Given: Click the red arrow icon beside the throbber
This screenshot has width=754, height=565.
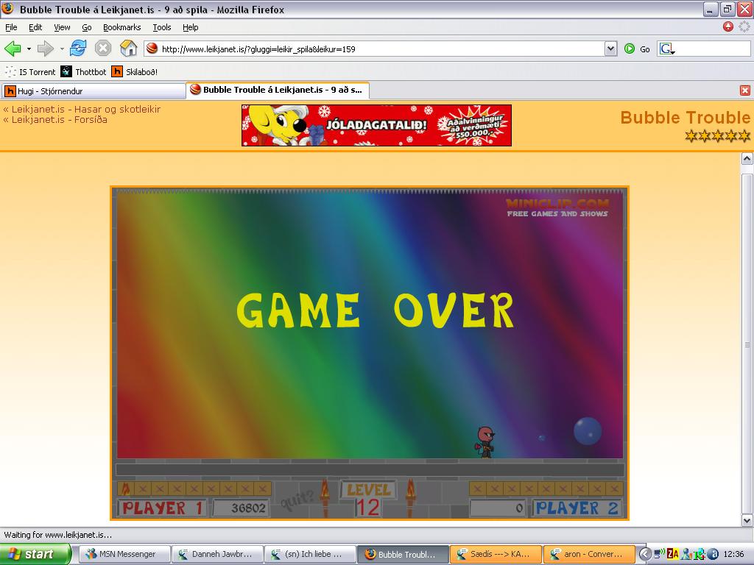Looking at the screenshot, I should 728,27.
